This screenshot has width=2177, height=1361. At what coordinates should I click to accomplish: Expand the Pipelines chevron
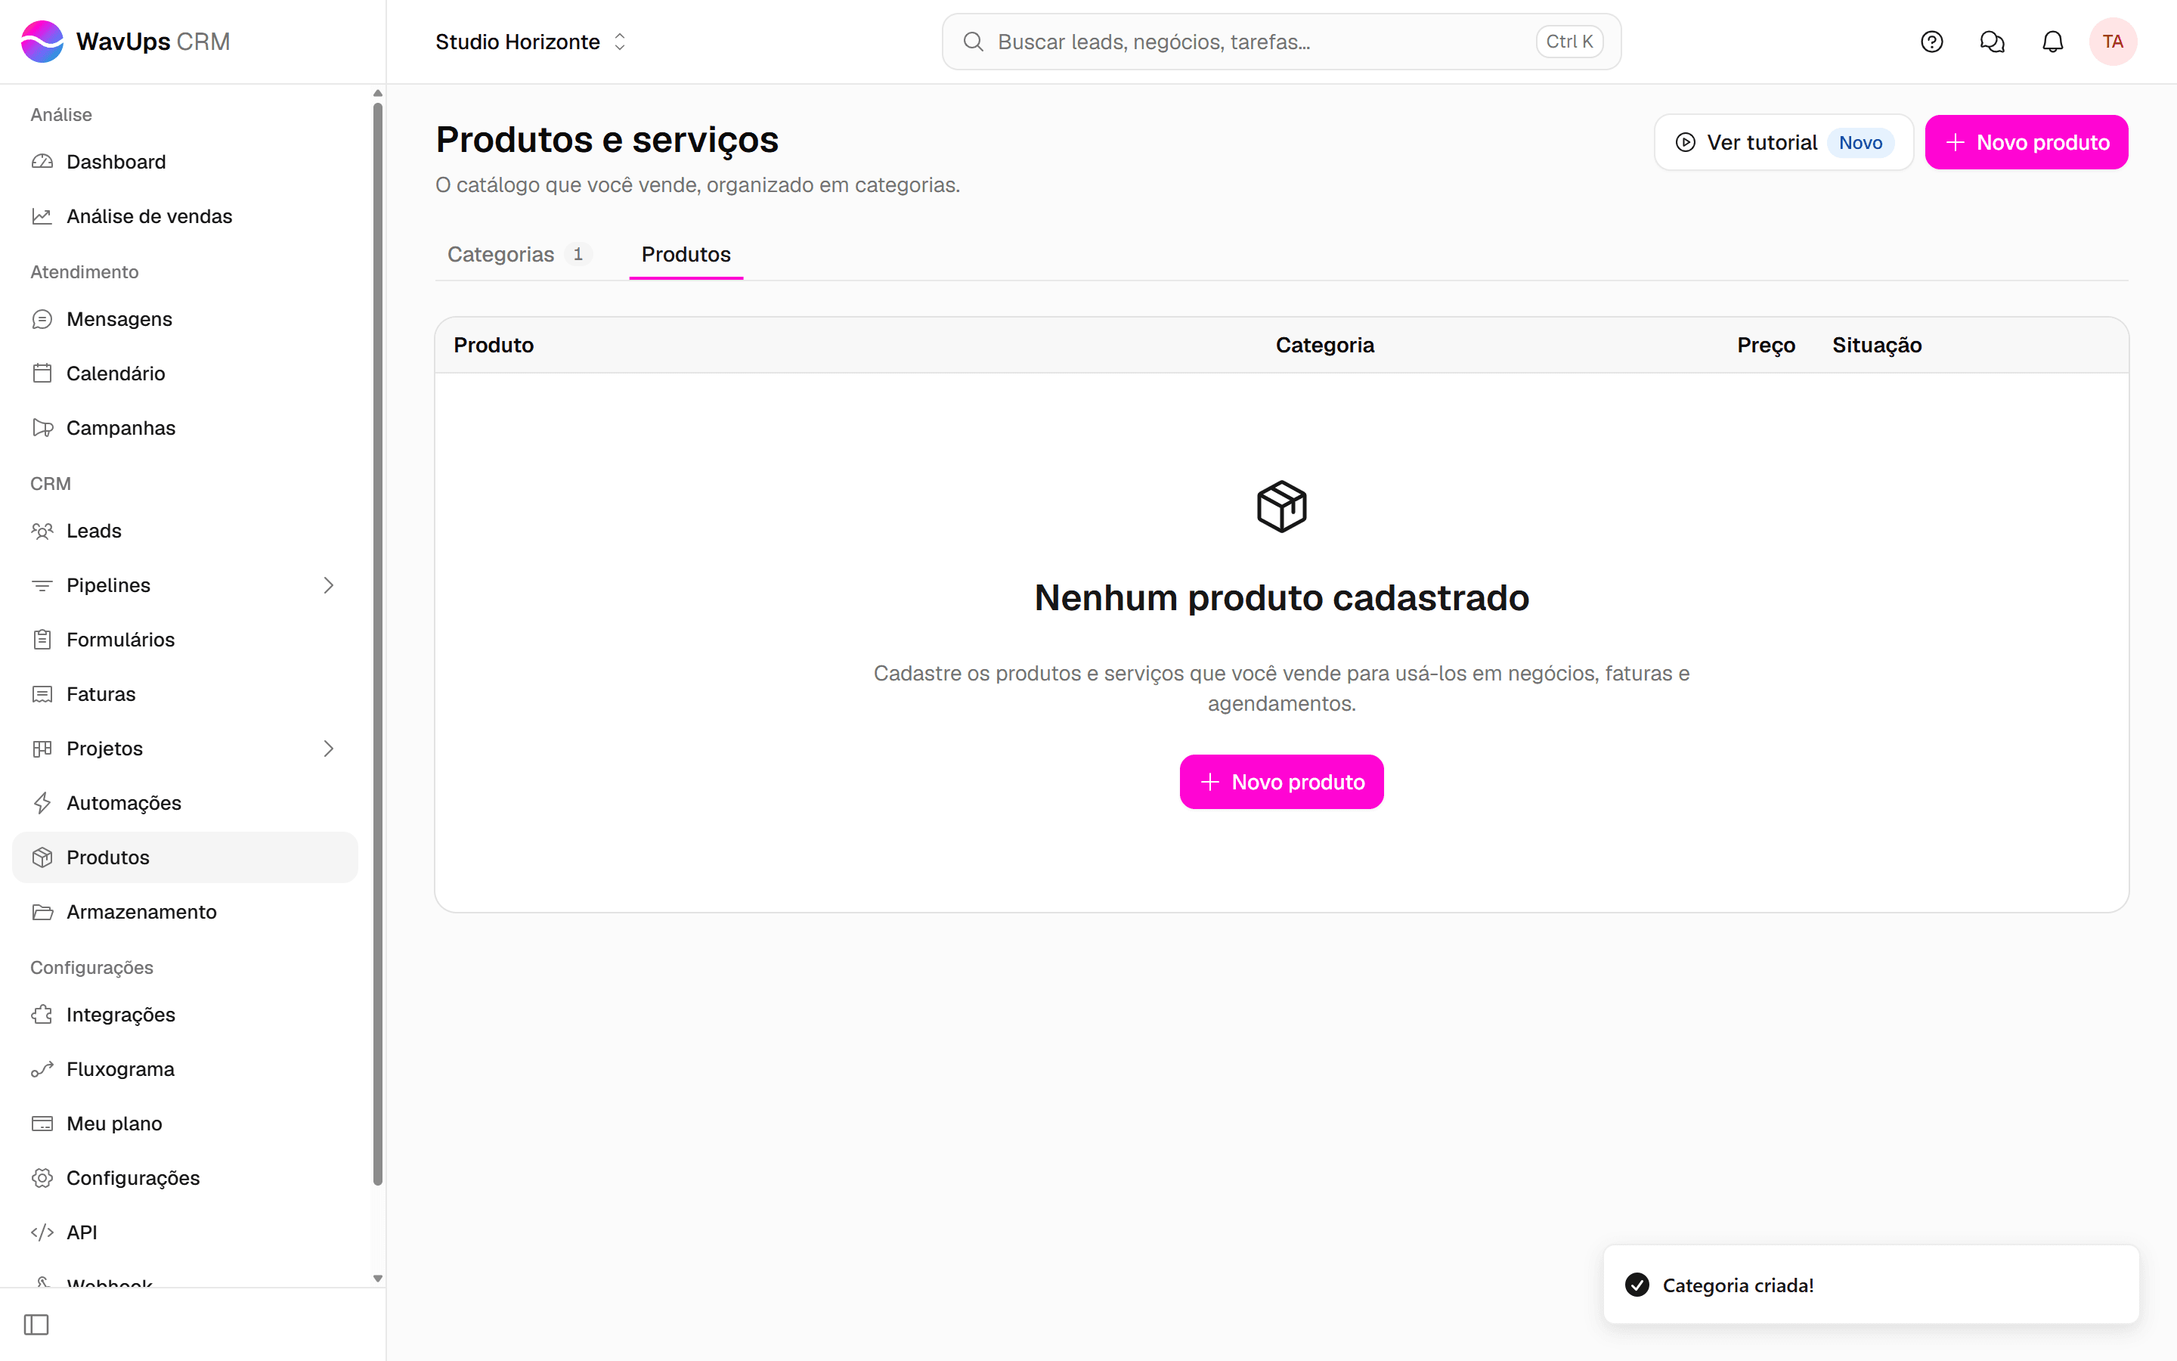[328, 585]
